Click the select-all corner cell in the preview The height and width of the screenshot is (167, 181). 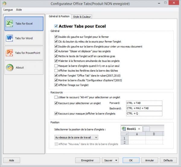[x=125, y=134]
